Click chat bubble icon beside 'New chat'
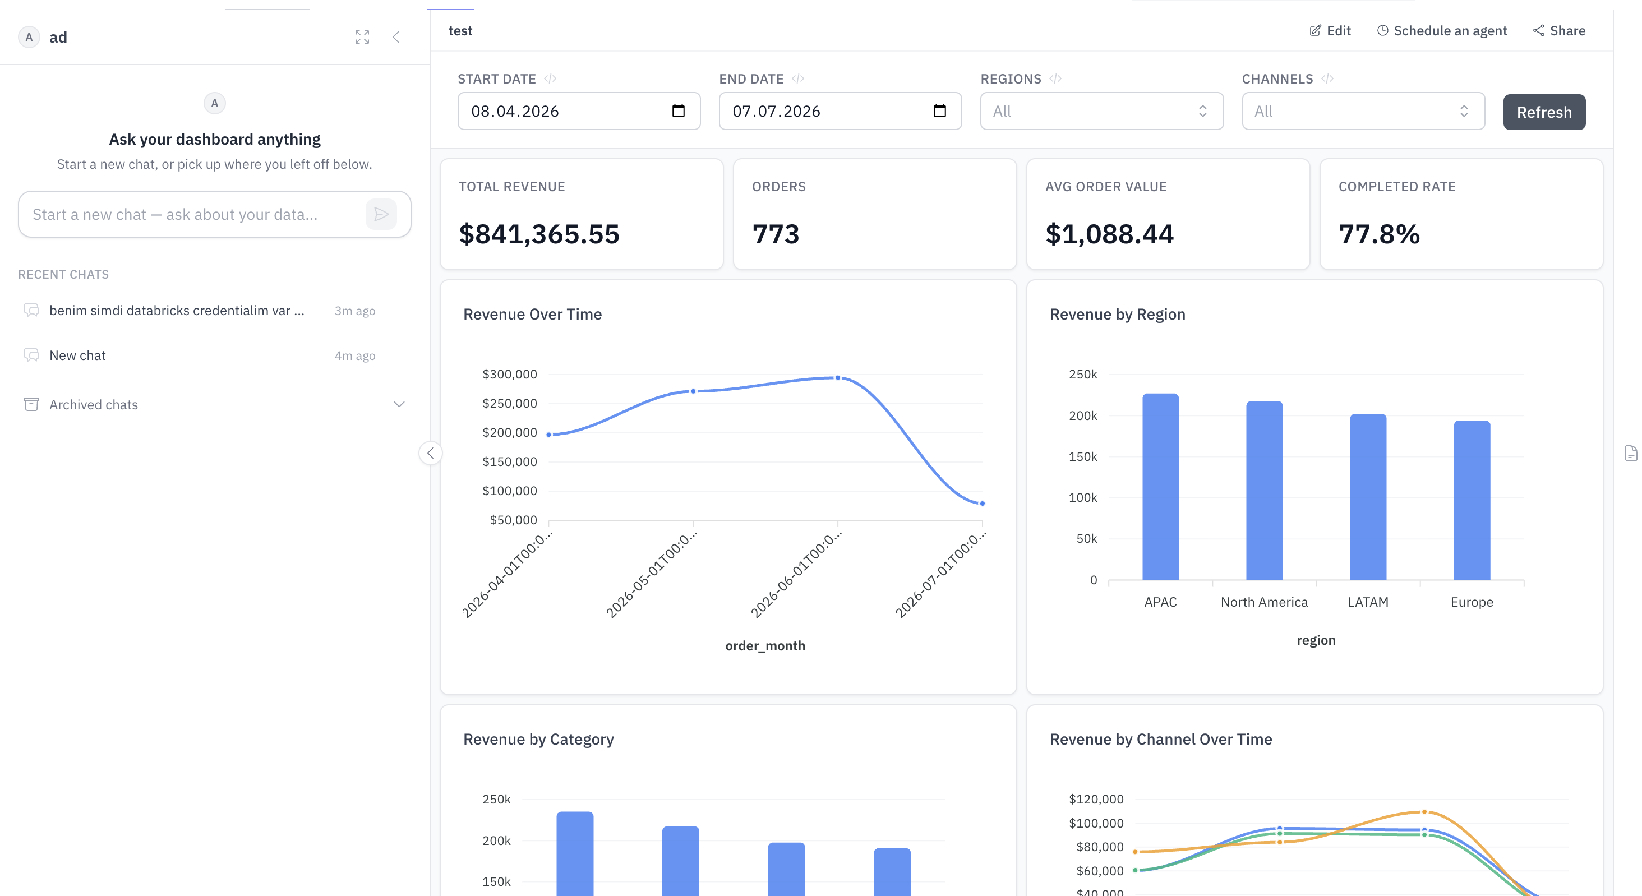 pos(31,355)
